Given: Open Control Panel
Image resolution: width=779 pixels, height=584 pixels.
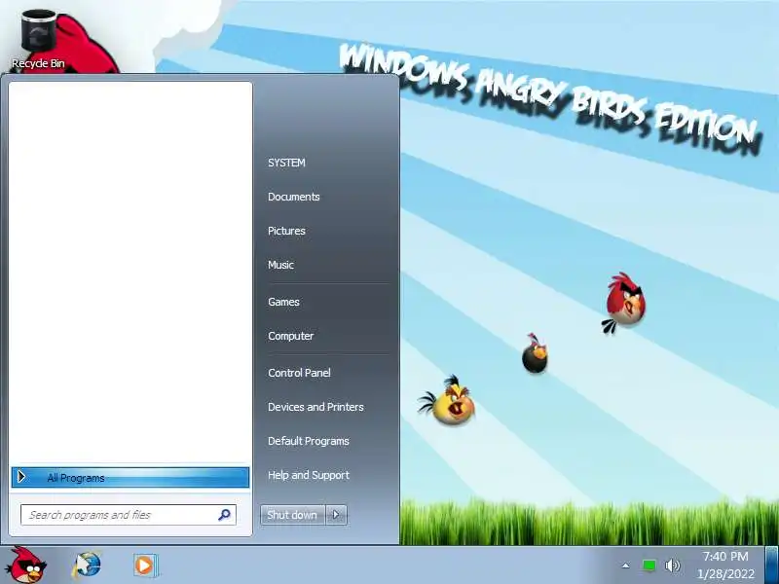Looking at the screenshot, I should (299, 373).
